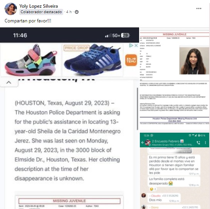This screenshot has height=209, width=210.
Task: Click the AdChoices triangle icon
Action: 131,46
